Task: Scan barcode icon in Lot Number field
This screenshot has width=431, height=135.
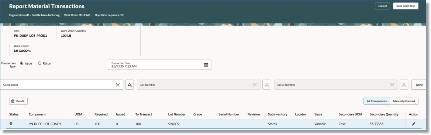Action: (255, 85)
